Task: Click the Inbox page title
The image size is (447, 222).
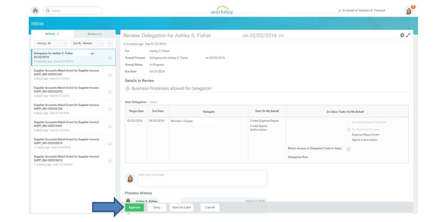Action: tap(37, 24)
